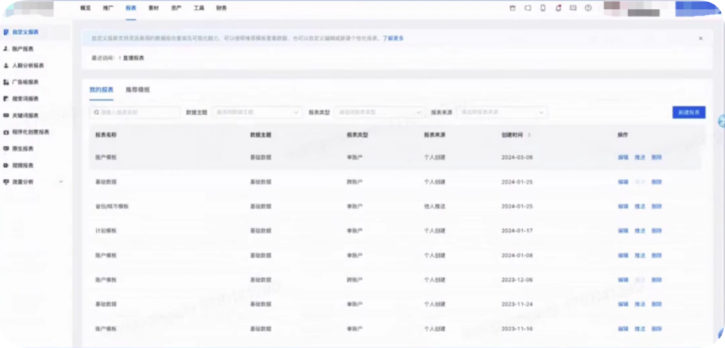
Task: Focus the report name search field
Action: coord(135,112)
